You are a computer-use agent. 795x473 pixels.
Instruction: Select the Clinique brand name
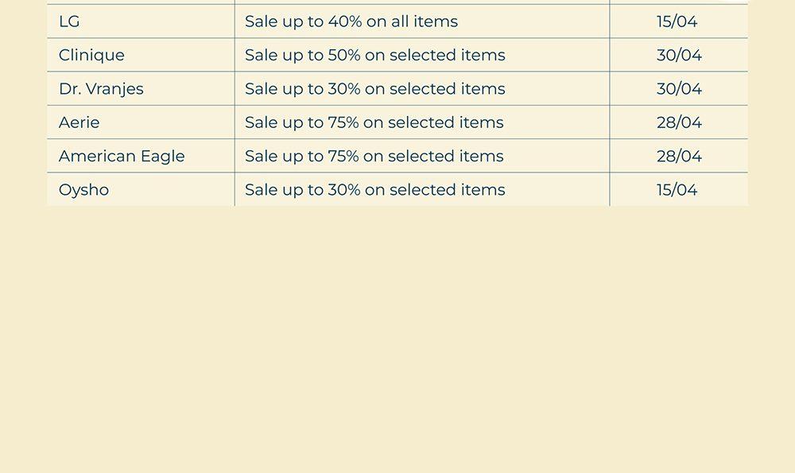[91, 56]
